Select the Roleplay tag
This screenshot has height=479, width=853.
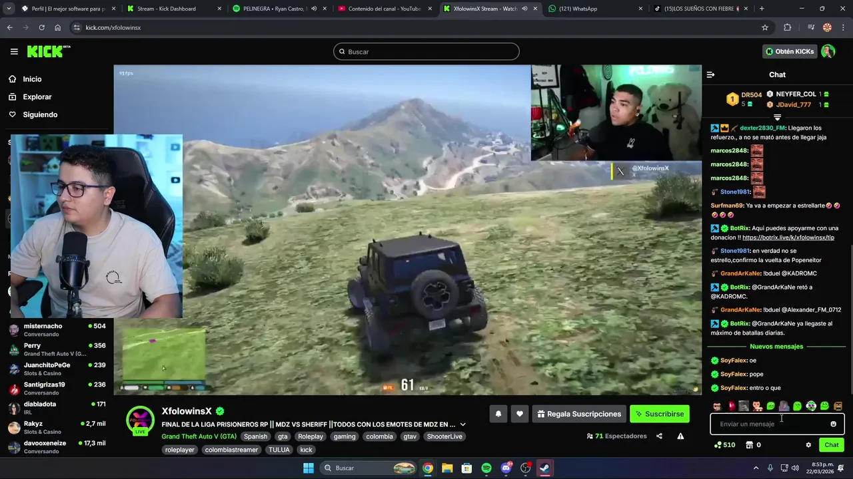coord(311,436)
